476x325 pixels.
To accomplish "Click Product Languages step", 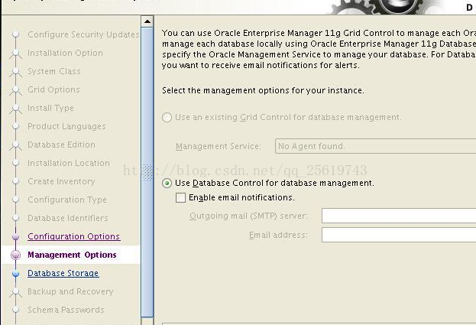I will (x=66, y=126).
